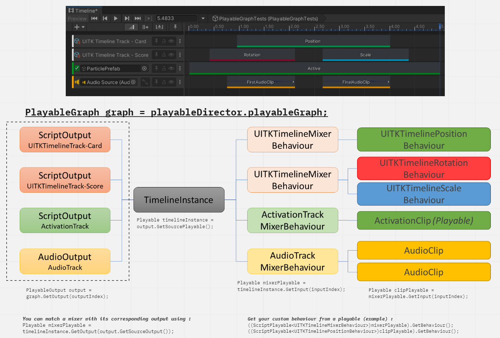500x338 pixels.
Task: Lock the Audio Source track
Action: pos(164,82)
